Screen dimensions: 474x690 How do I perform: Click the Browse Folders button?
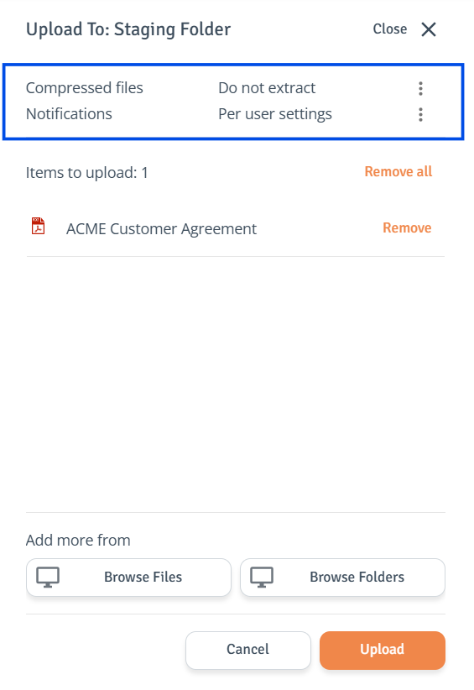pyautogui.click(x=342, y=578)
